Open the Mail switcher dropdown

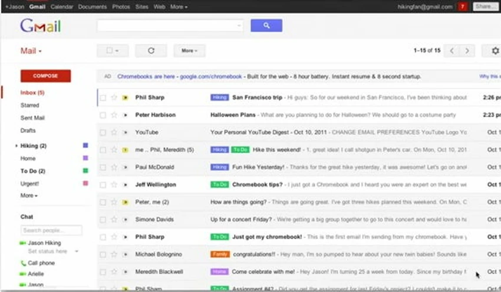pyautogui.click(x=31, y=51)
